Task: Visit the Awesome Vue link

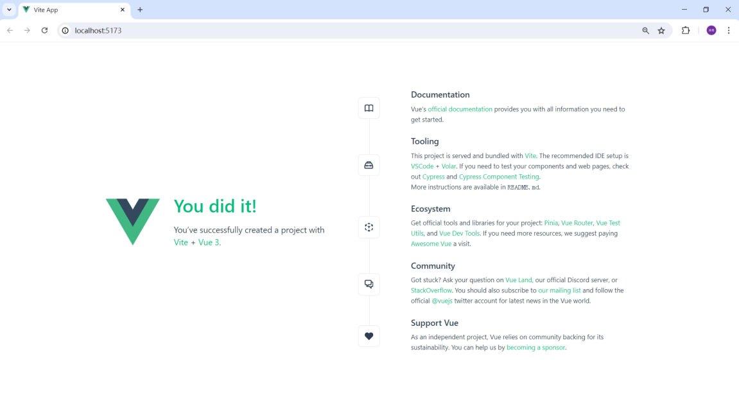Action: click(431, 244)
